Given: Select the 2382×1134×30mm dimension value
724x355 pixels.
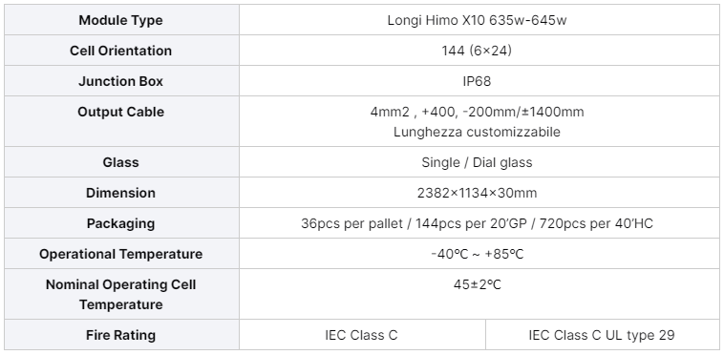Looking at the screenshot, I should (477, 193).
